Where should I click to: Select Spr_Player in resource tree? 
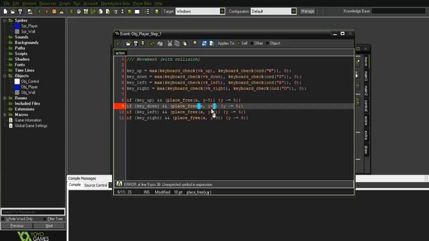click(29, 26)
